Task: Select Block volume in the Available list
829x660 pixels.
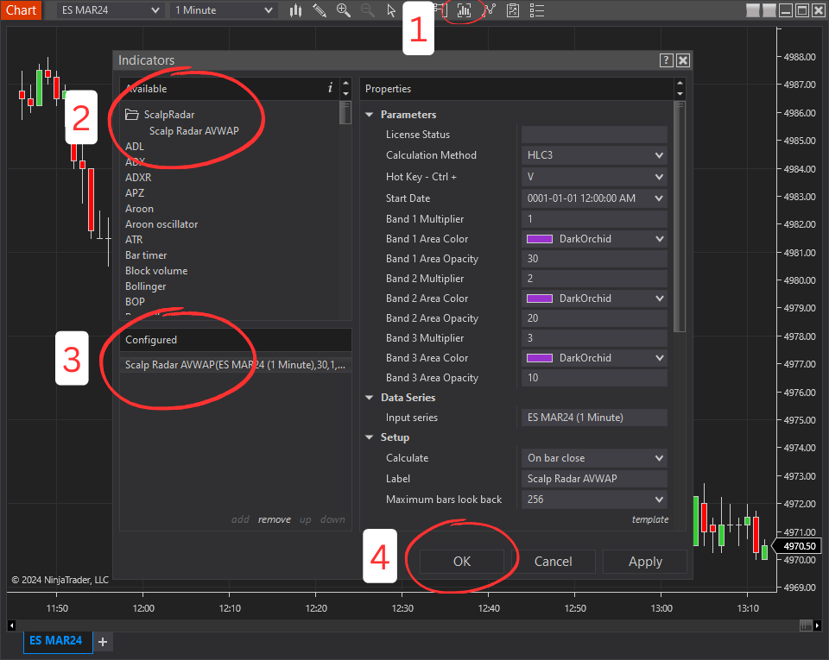Action: [x=156, y=271]
